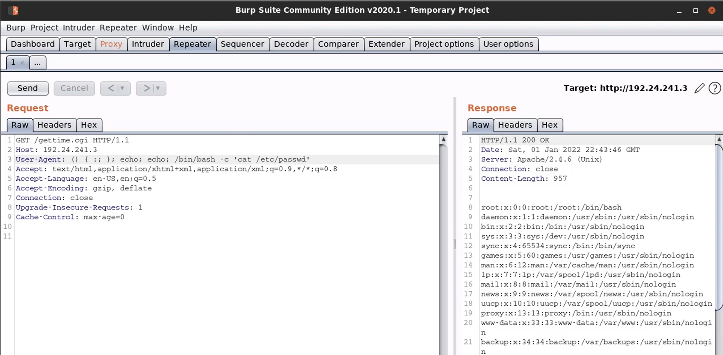Go back to the previous request in history
723x355 pixels.
point(110,88)
